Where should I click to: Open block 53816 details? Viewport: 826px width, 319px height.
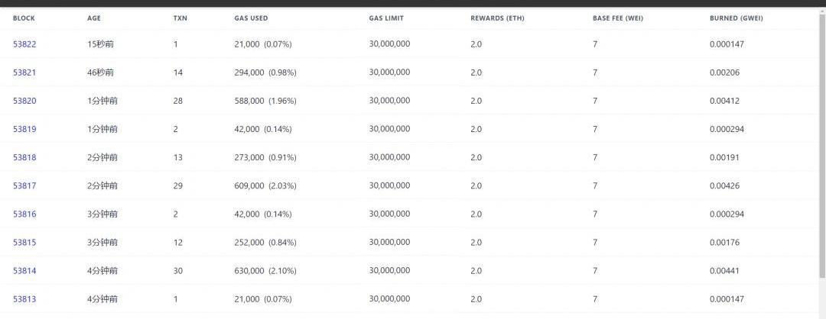click(24, 214)
